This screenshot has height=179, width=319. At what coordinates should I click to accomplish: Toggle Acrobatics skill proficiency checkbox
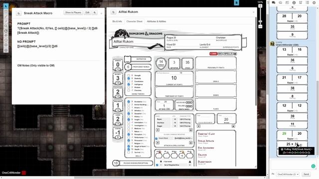tap(129, 101)
